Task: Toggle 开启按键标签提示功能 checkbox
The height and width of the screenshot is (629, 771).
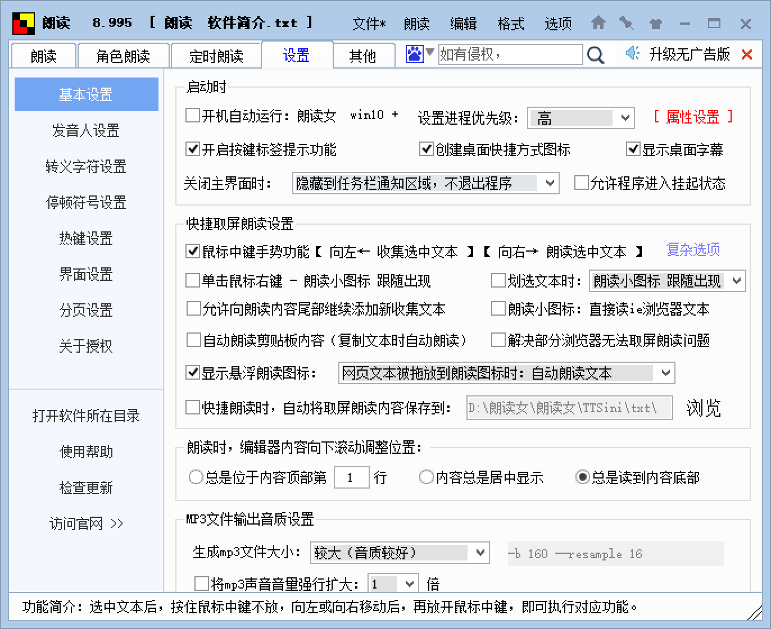Action: click(193, 149)
